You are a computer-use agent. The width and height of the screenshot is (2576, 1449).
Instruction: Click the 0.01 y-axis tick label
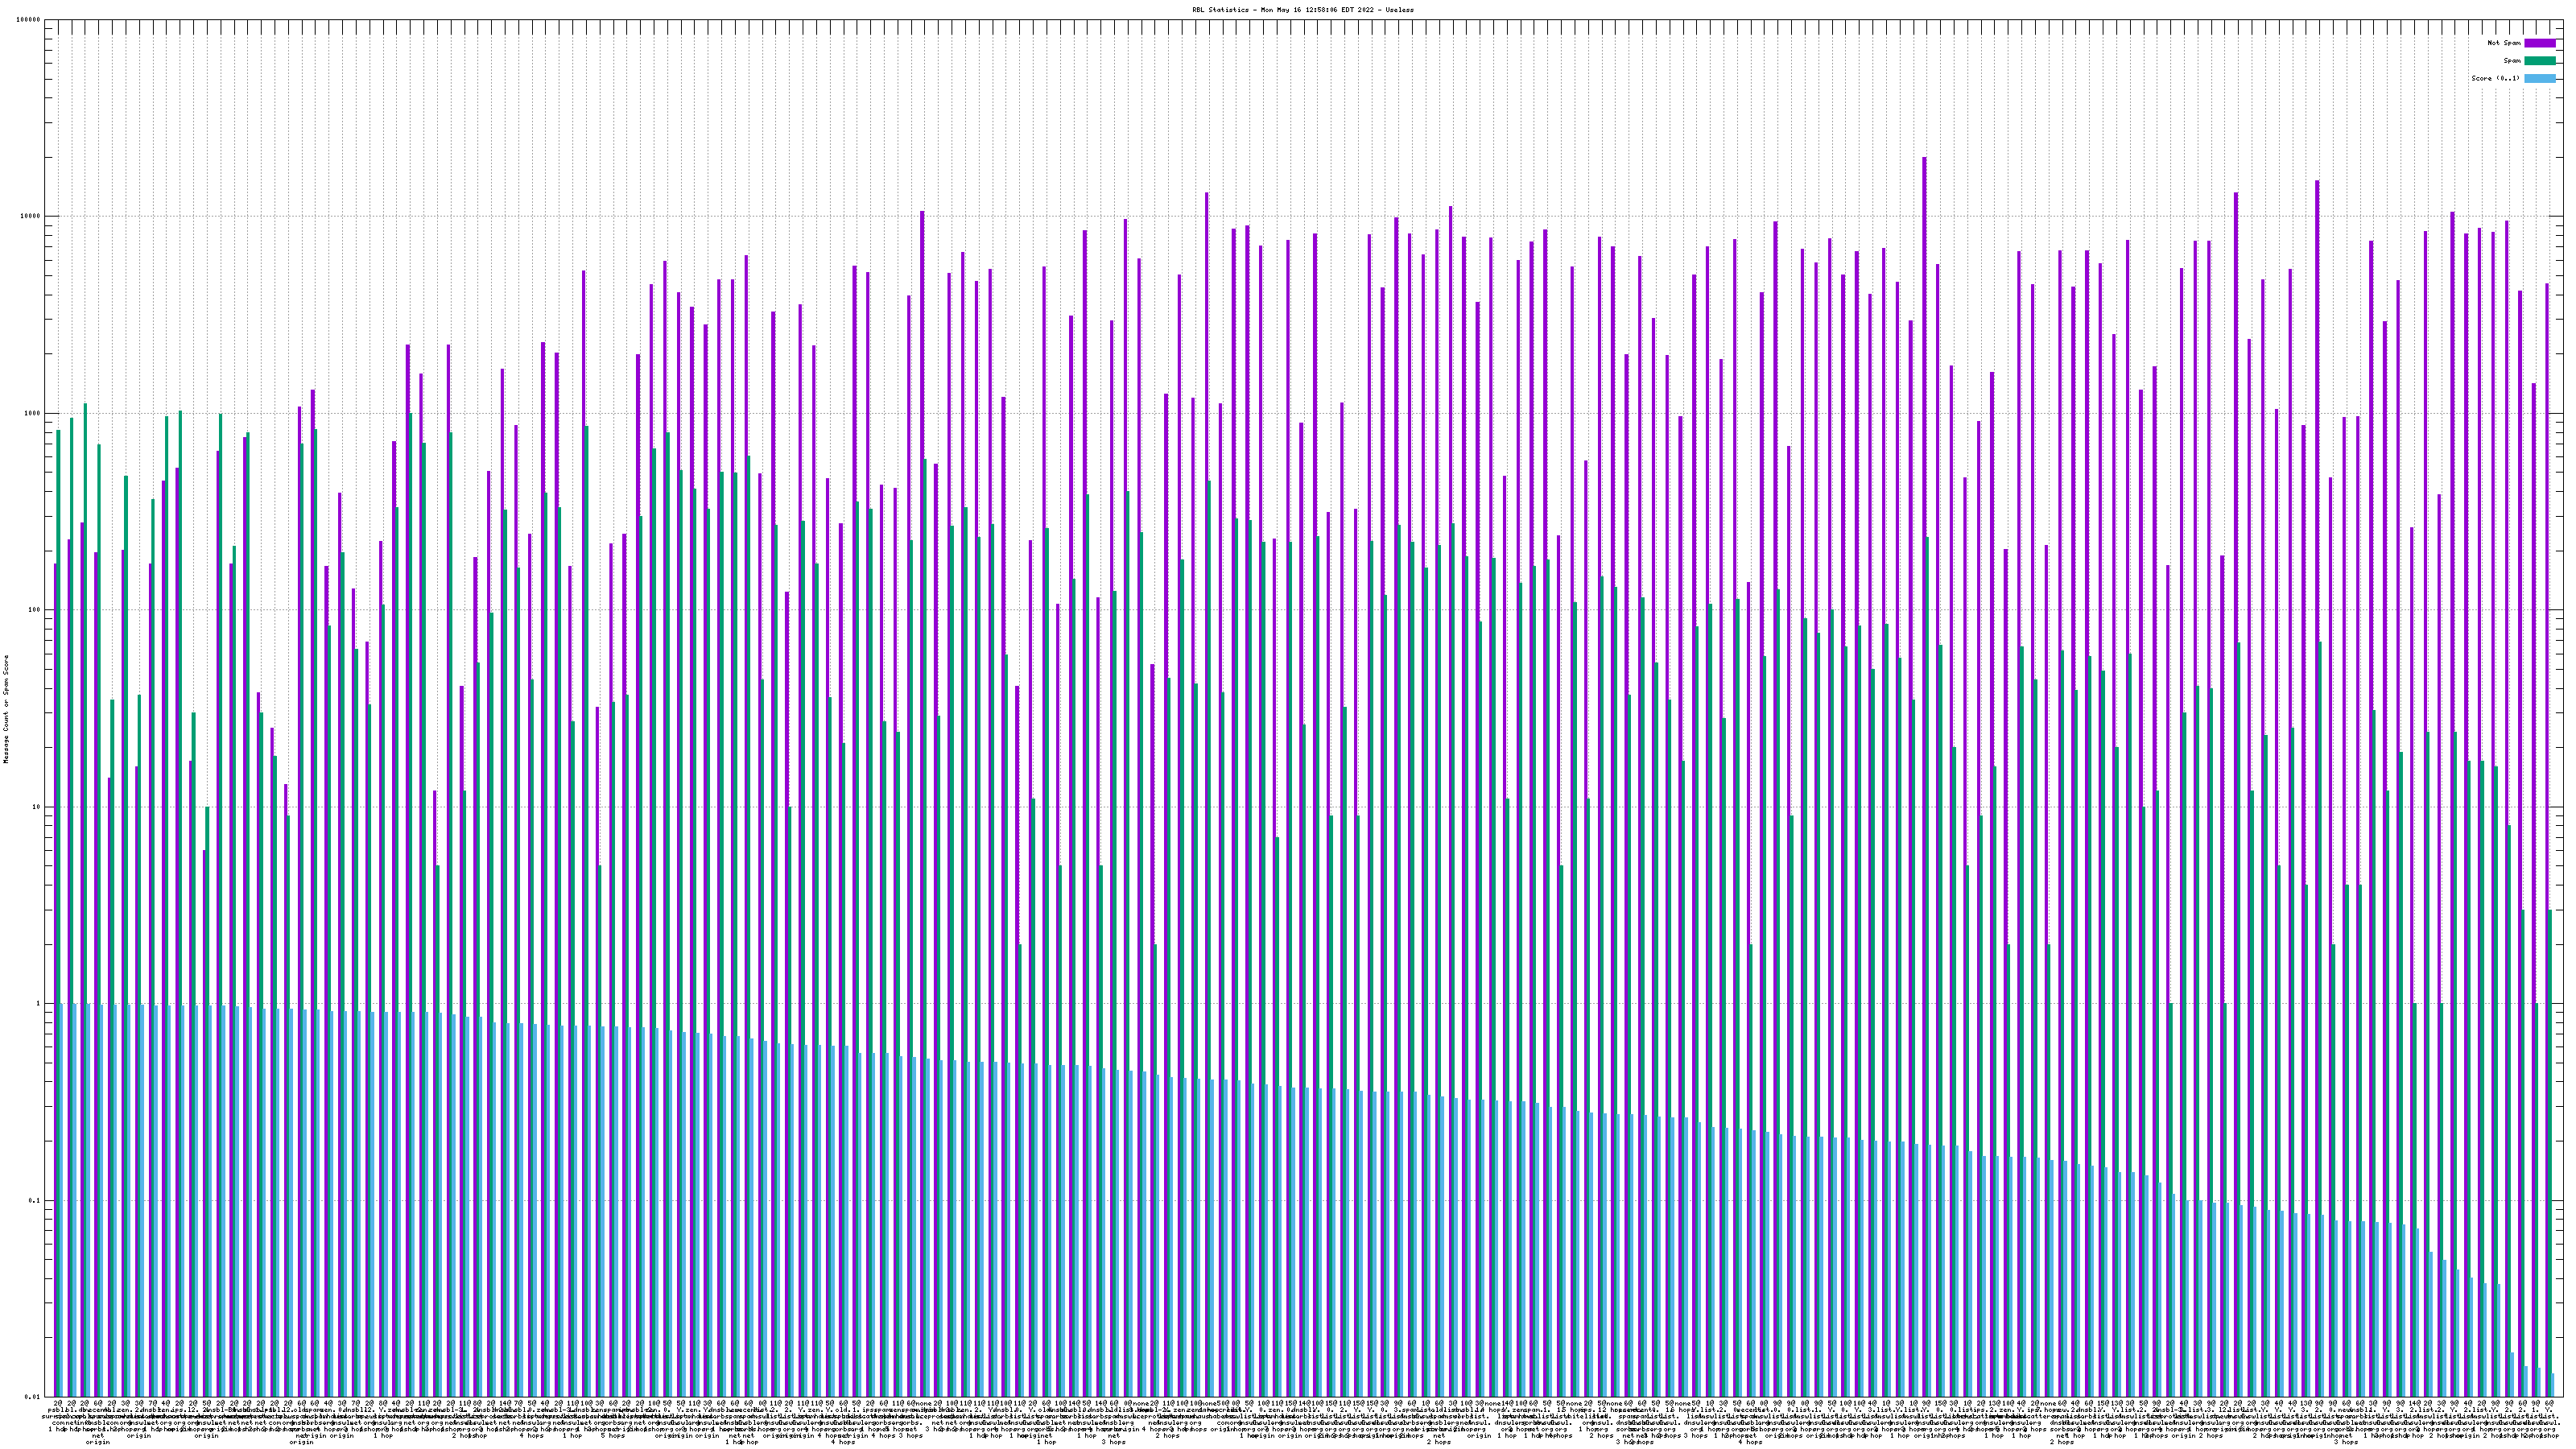click(x=33, y=1397)
